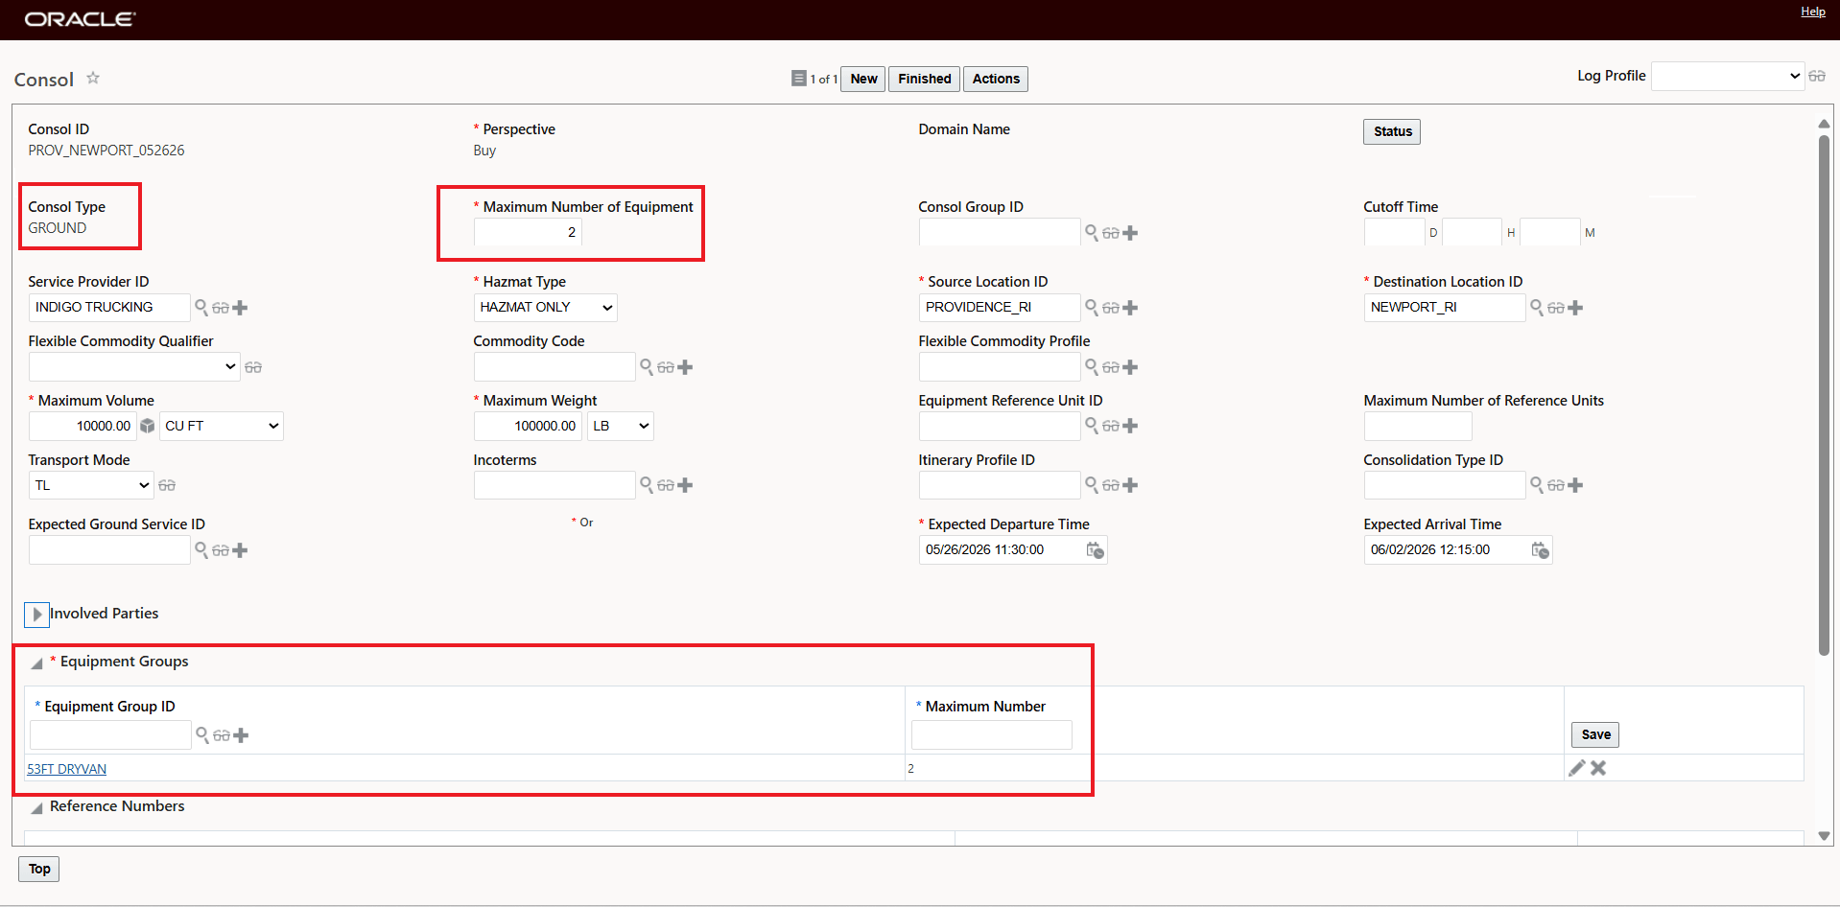Open the record list icon beside 1 of 1
The image size is (1840, 907).
(798, 79)
